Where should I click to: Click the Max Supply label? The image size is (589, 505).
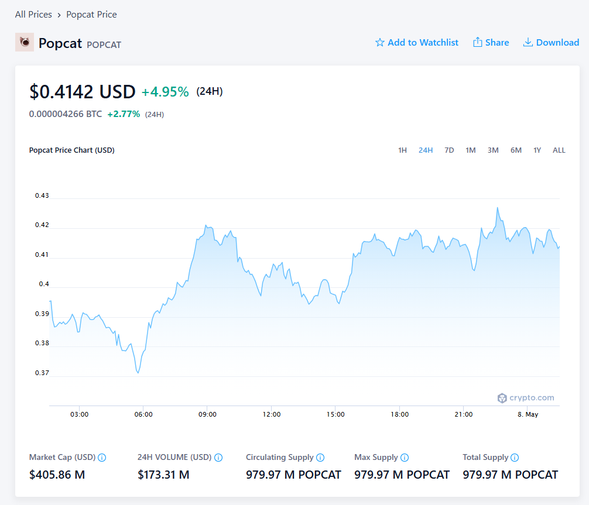click(x=376, y=458)
